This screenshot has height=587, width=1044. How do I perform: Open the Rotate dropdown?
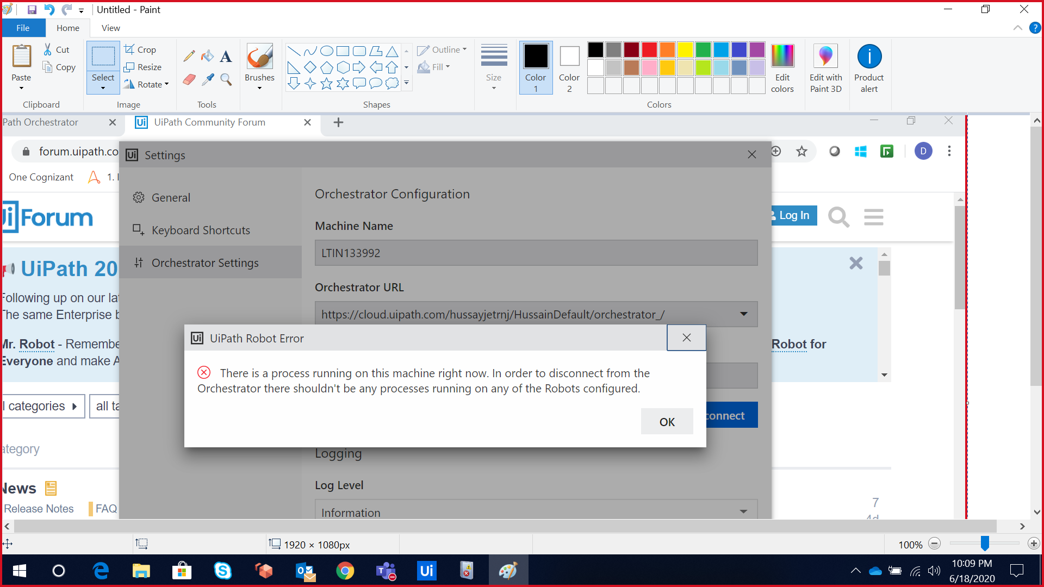point(146,84)
